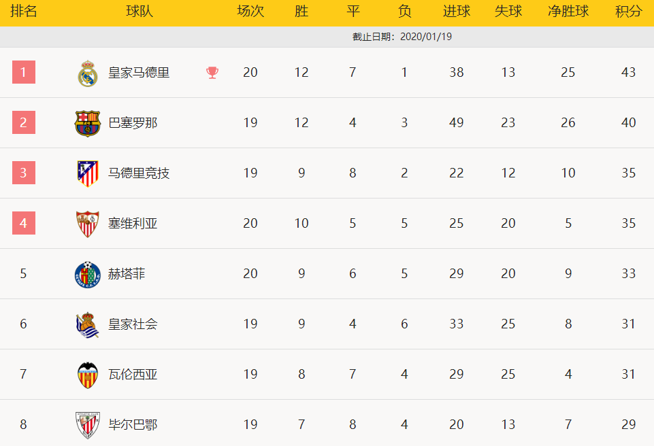The width and height of the screenshot is (654, 446).
Task: Open the 赫塔菲 team name
Action: click(x=127, y=274)
